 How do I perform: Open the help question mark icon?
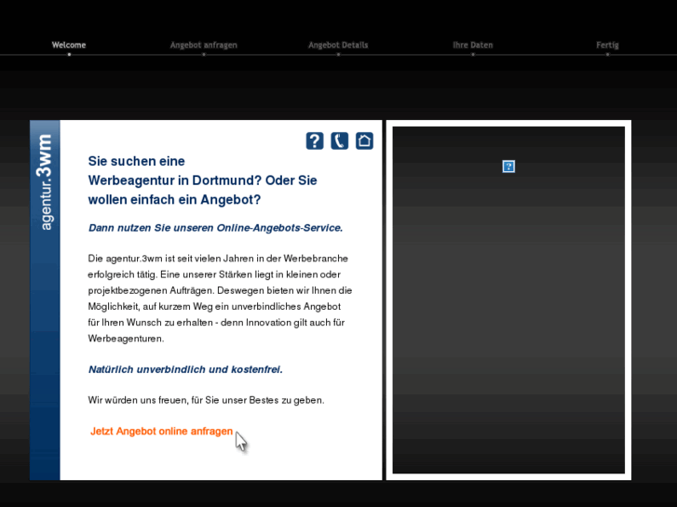click(315, 141)
